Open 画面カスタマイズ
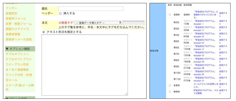Image resolution: width=236 pixels, height=101 pixels. pyautogui.click(x=17, y=29)
